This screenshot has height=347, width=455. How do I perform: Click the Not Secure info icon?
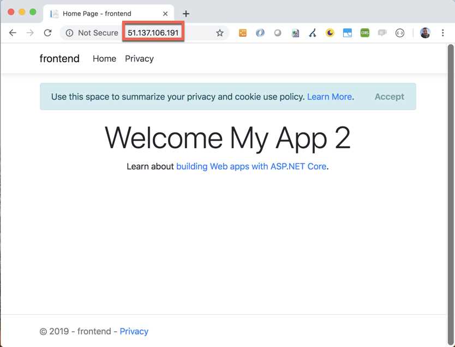[69, 33]
